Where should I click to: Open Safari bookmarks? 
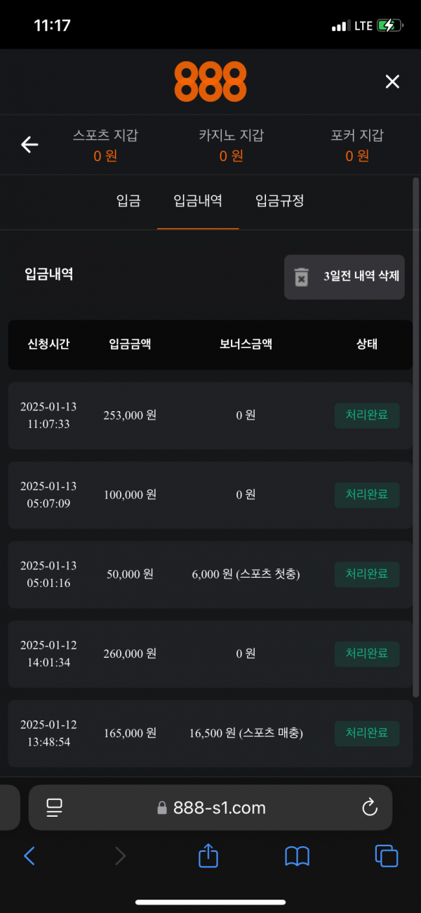297,855
